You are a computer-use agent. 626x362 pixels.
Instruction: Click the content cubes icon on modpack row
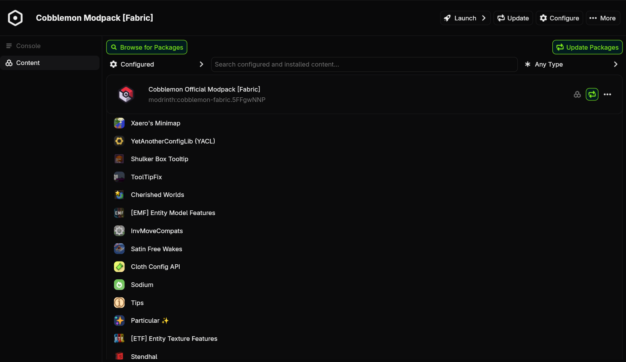pos(577,94)
